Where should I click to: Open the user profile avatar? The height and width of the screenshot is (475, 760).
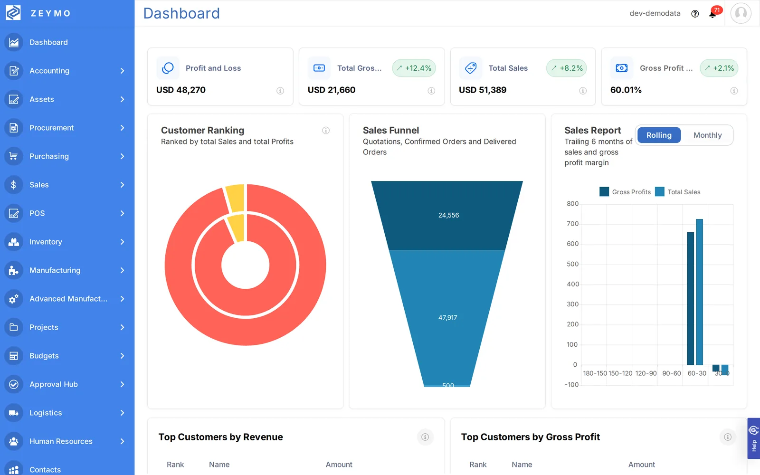[741, 13]
